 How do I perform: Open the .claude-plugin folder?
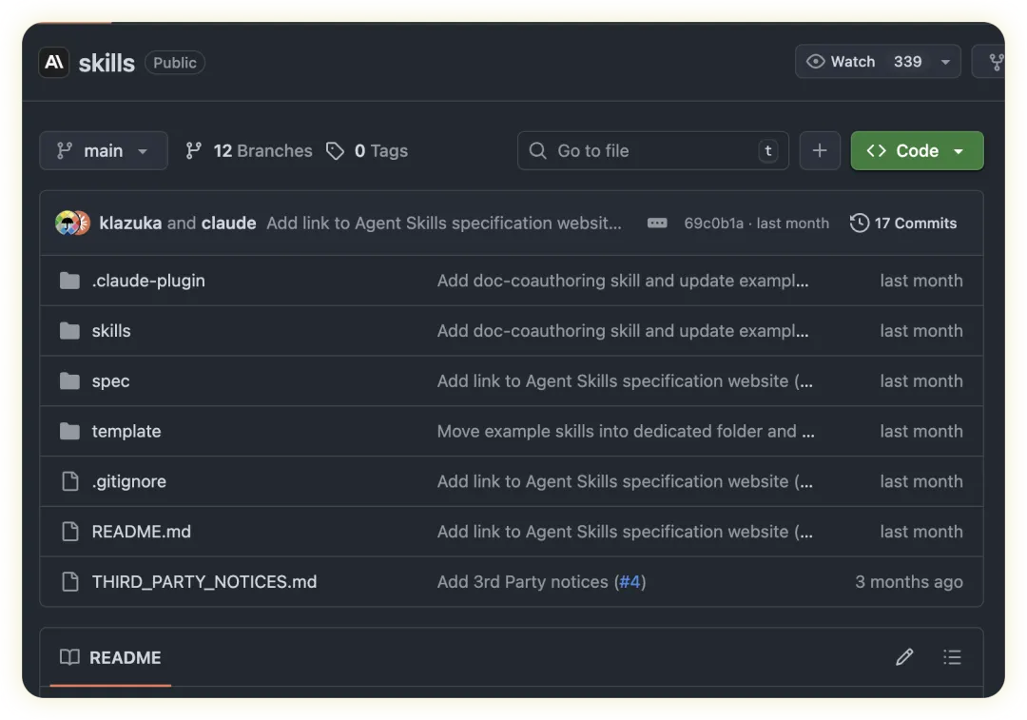(x=148, y=281)
